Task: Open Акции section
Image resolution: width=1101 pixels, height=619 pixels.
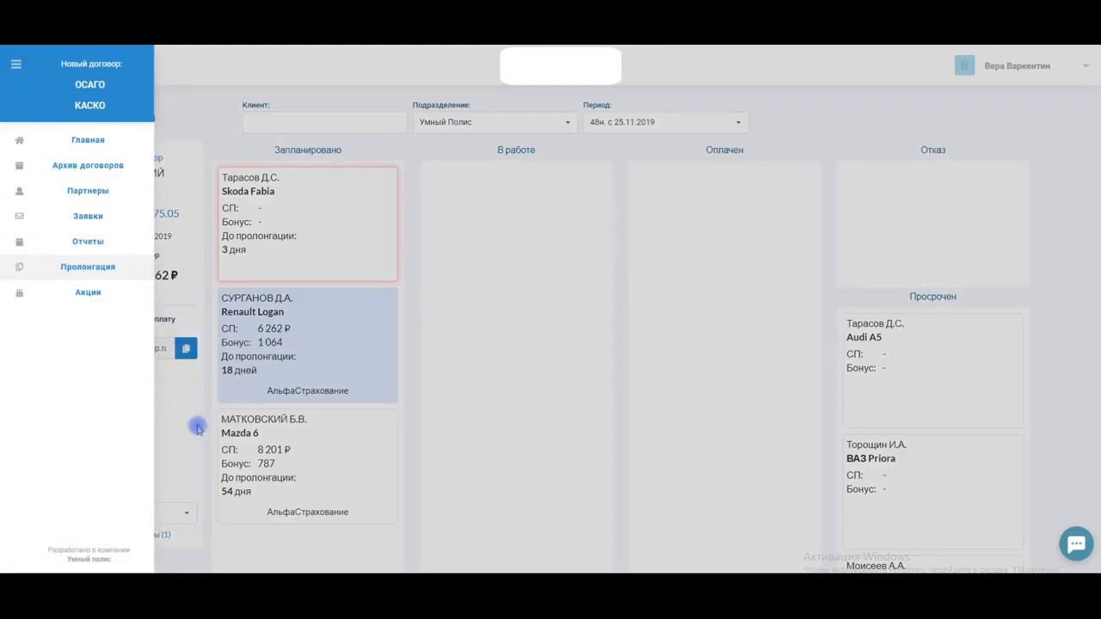Action: 88,291
